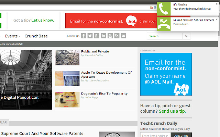220x137 pixels.
Task: Click the green ringing phone icon
Action: point(164,9)
